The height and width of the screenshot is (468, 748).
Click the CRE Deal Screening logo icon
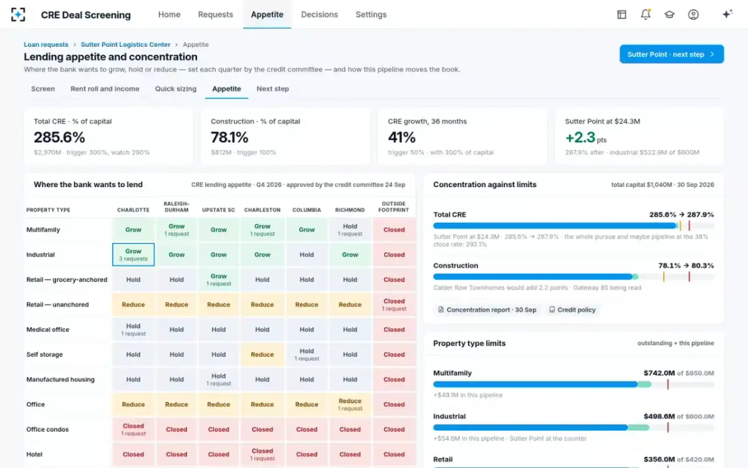(x=19, y=14)
